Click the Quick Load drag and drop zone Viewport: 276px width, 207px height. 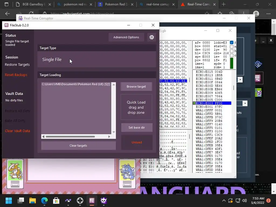click(136, 107)
